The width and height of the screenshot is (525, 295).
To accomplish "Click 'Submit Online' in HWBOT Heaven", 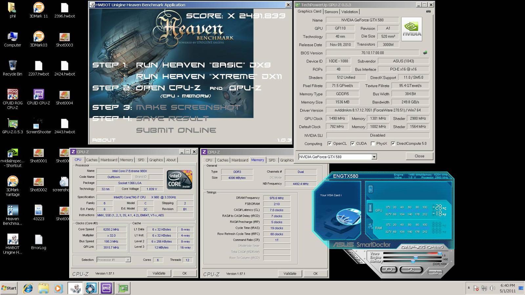I will click(x=176, y=130).
